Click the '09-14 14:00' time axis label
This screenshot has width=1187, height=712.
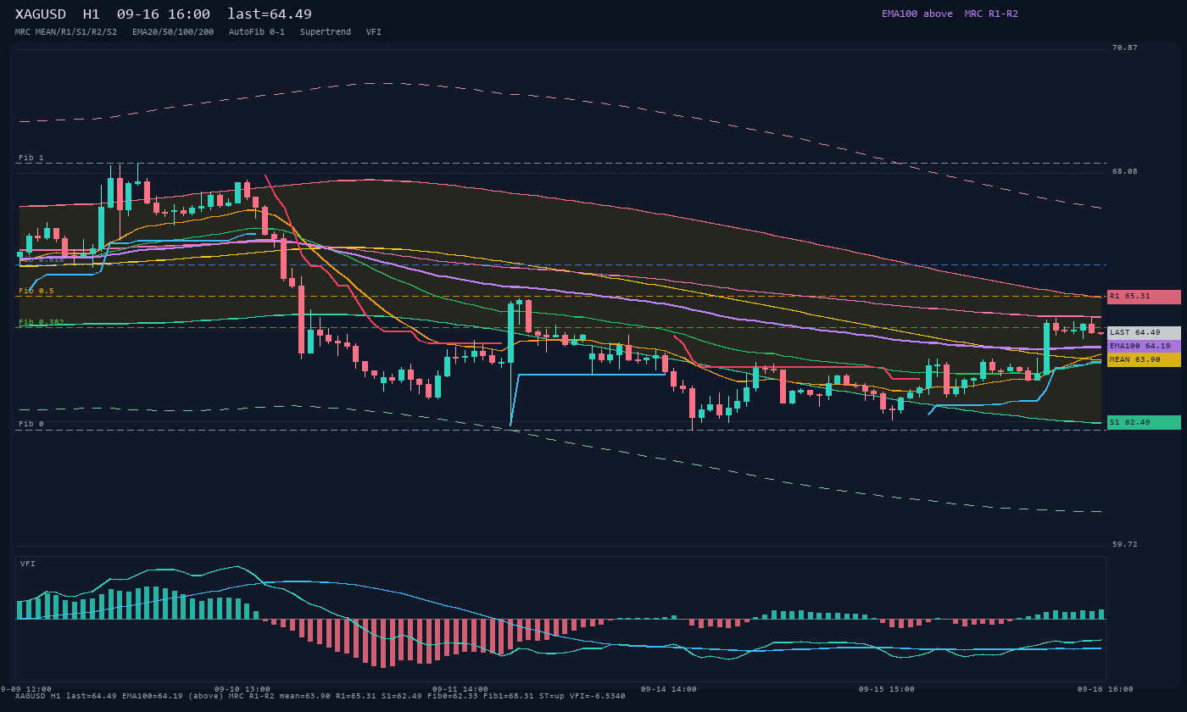pos(669,689)
